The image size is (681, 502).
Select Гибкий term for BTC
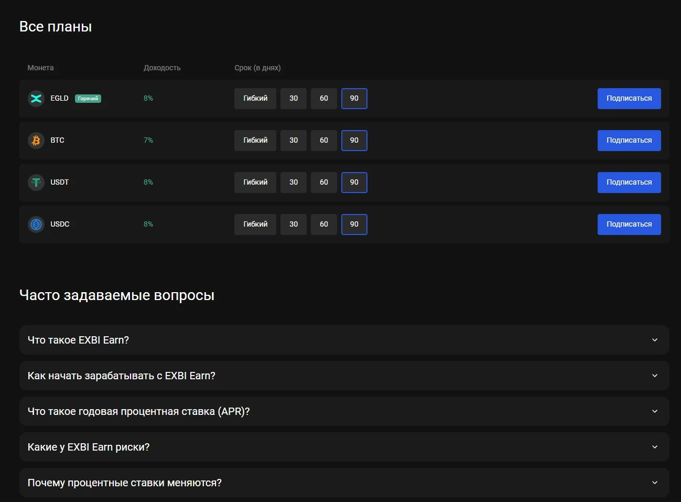255,141
